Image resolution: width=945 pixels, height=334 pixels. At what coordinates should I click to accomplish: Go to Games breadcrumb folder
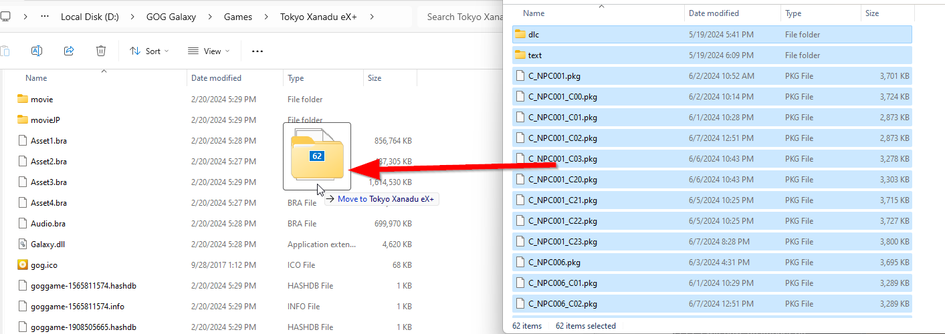[x=238, y=17]
